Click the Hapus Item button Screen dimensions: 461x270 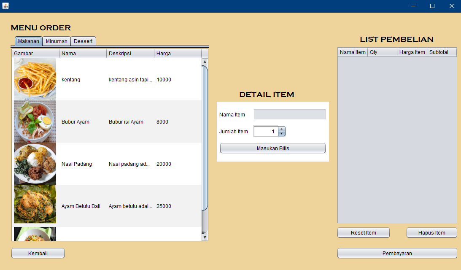[431, 233]
